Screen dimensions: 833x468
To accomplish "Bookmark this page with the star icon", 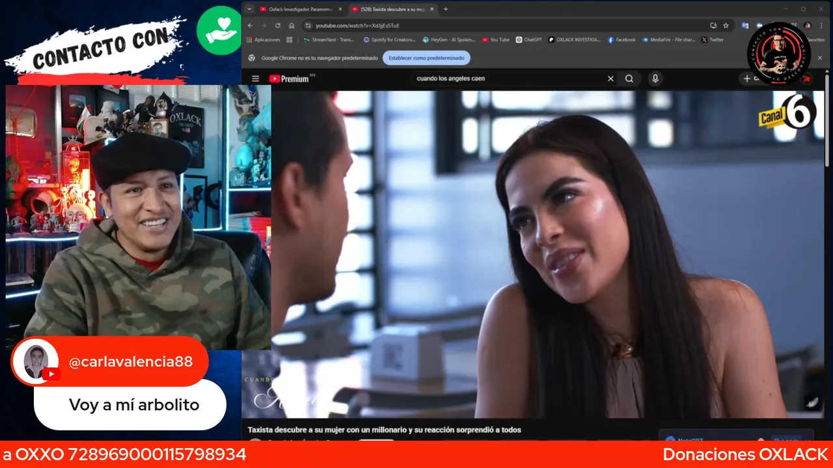I will click(726, 25).
